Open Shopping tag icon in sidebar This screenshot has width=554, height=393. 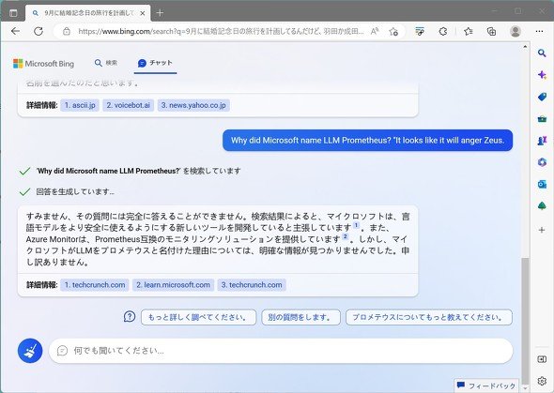542,97
